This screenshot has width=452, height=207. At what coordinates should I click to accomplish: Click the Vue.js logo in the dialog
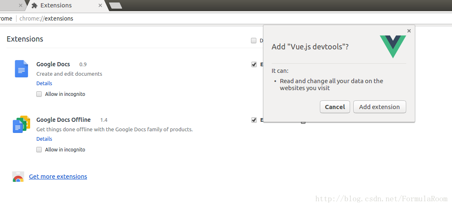coord(393,47)
